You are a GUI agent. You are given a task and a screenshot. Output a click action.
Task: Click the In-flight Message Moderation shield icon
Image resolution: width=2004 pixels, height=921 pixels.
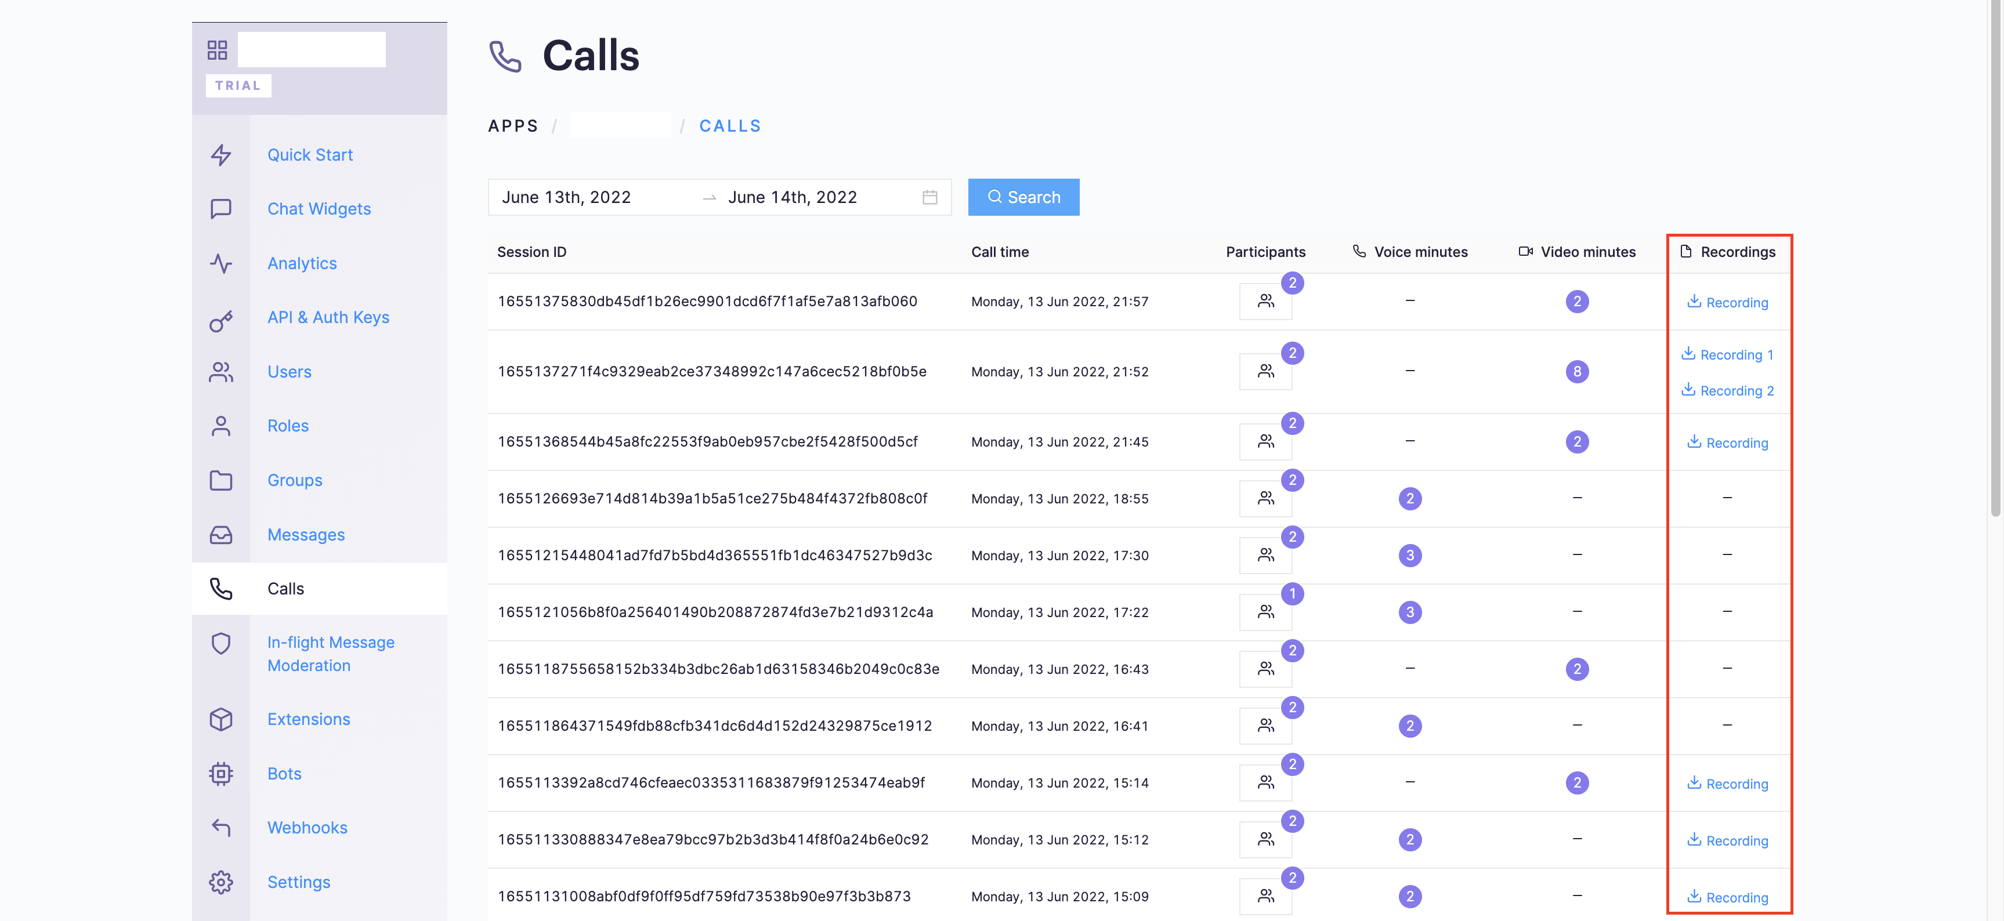coord(221,643)
